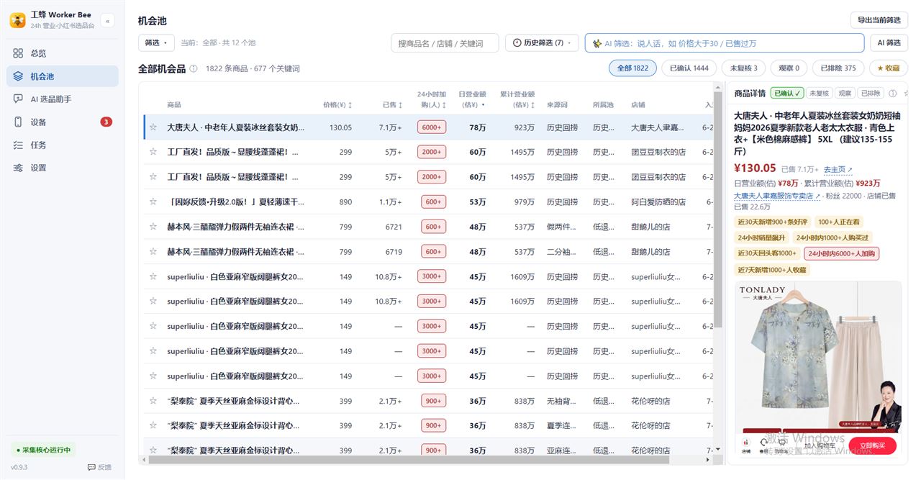Open the 去主页 link
The image size is (921, 480).
tap(838, 170)
